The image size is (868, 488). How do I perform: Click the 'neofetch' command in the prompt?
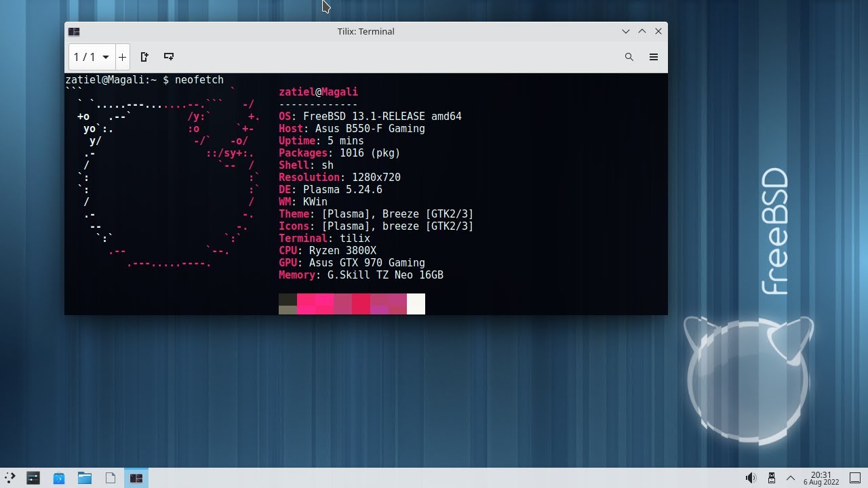point(199,80)
